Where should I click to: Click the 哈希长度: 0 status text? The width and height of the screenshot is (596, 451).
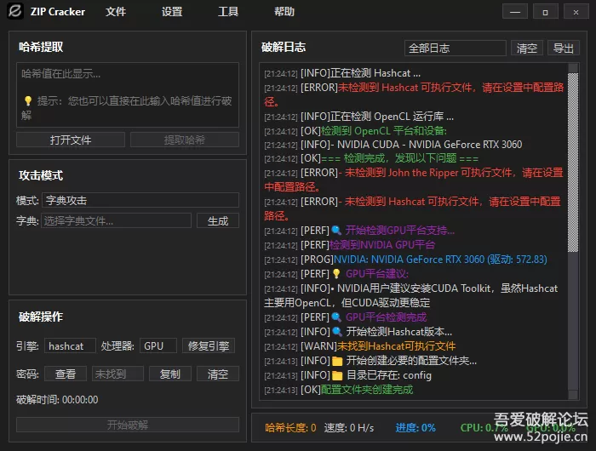291,428
